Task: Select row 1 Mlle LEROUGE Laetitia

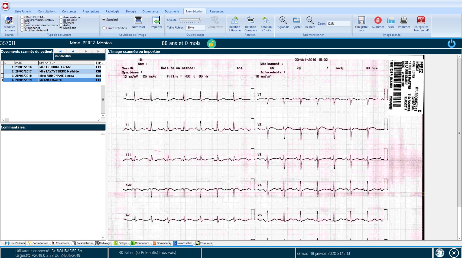Action: (51, 67)
